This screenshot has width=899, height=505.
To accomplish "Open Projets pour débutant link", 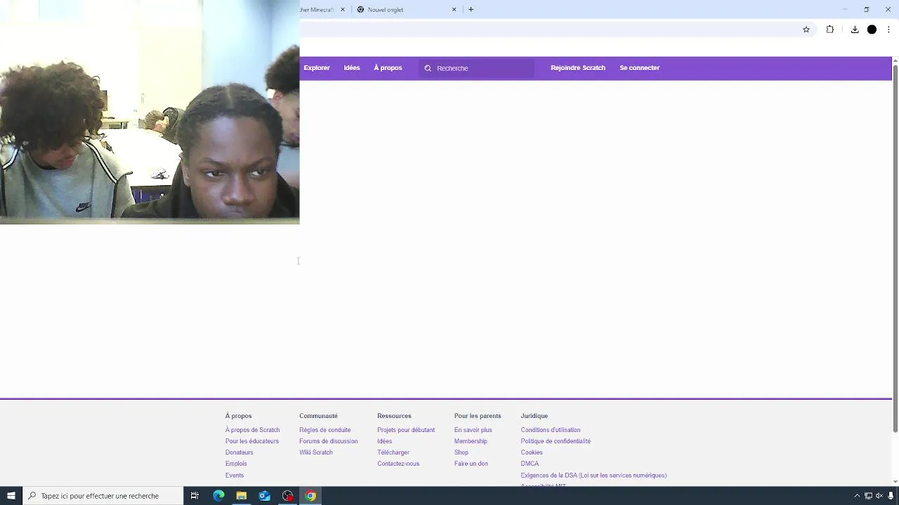I will [x=406, y=430].
